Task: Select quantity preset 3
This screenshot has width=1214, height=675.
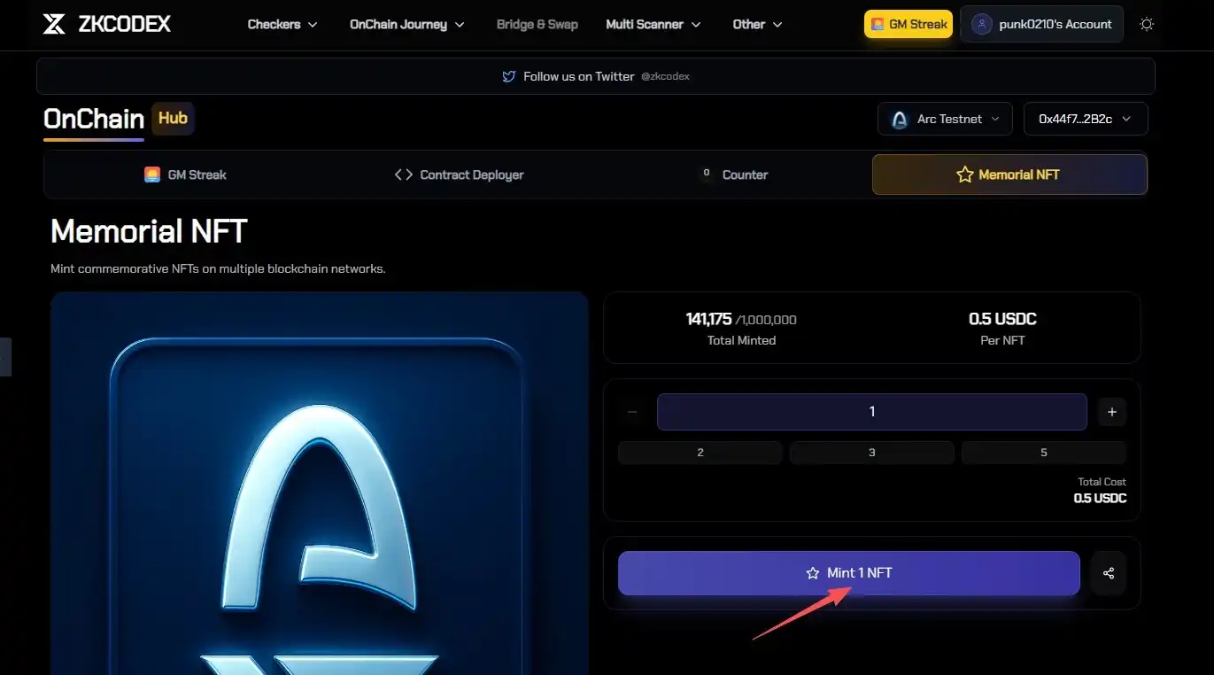Action: 871,453
